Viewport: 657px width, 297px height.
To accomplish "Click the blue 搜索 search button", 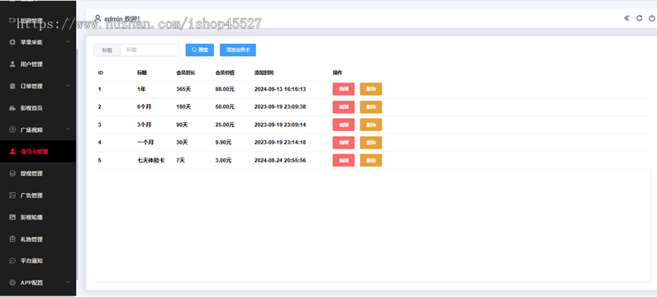I will tap(200, 49).
